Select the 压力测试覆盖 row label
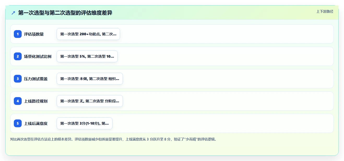 (x=36, y=79)
